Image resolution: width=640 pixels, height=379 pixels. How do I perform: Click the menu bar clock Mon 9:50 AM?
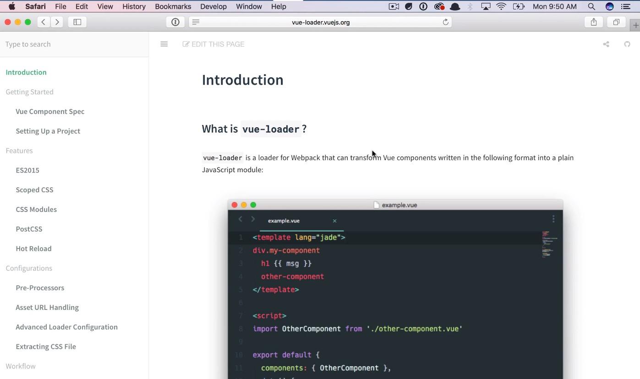pyautogui.click(x=555, y=6)
